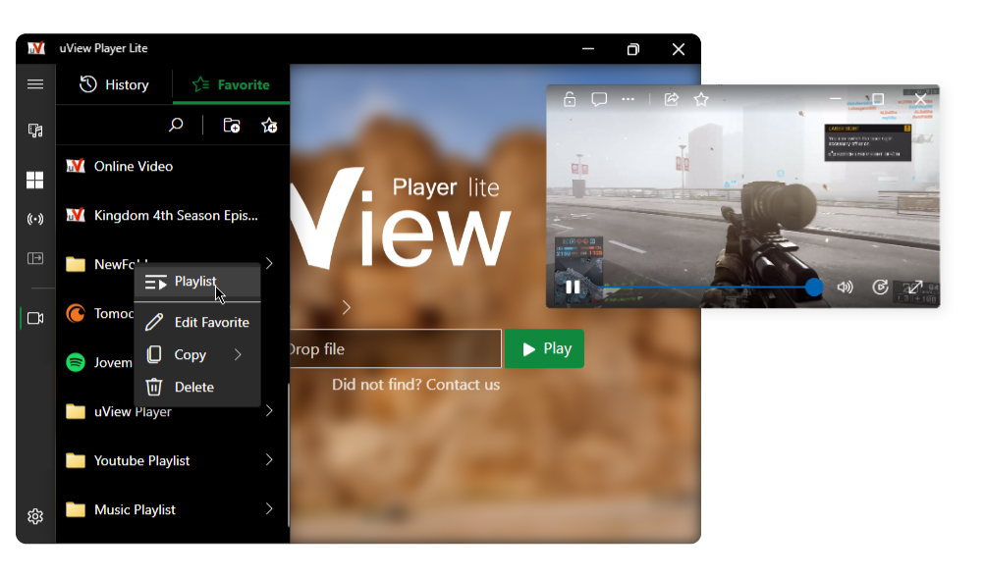Click the mini player progress slider handle
This screenshot has height=577, width=984.
pos(814,288)
